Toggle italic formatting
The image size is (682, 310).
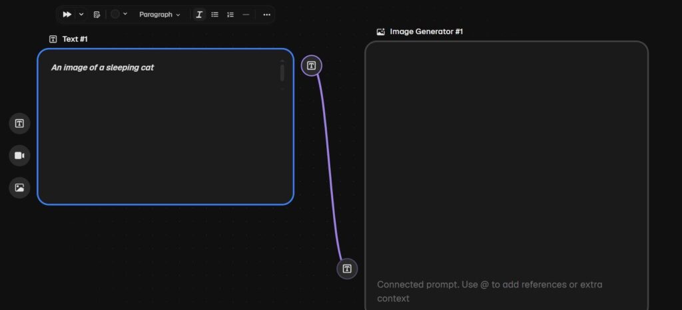[x=199, y=15]
